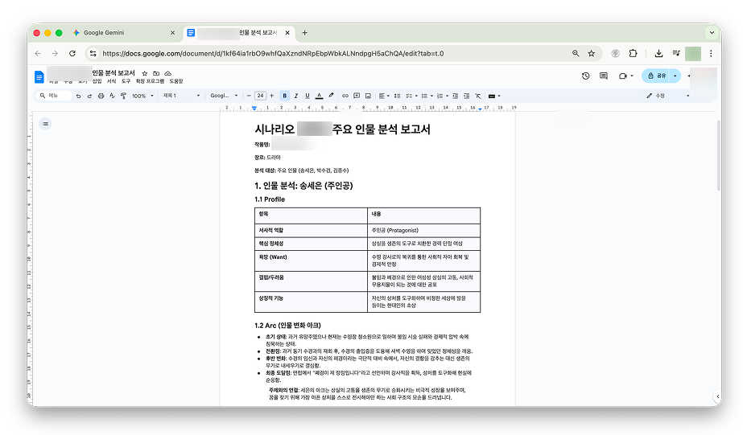Run spelling and grammar check

tap(113, 96)
